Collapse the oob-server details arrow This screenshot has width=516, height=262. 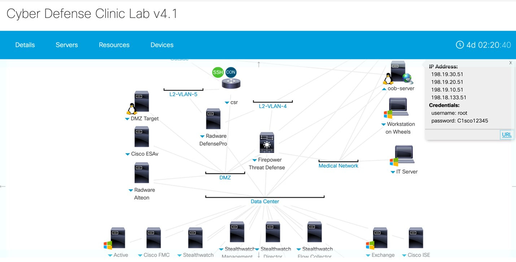[x=384, y=89]
